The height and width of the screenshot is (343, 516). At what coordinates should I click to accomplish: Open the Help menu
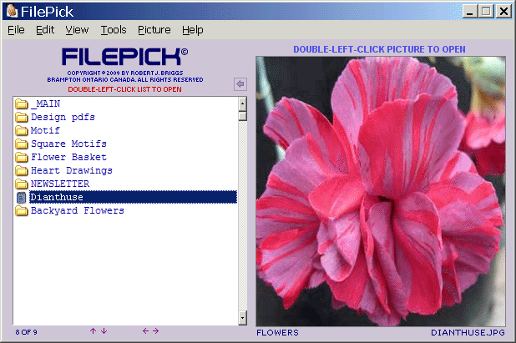193,30
